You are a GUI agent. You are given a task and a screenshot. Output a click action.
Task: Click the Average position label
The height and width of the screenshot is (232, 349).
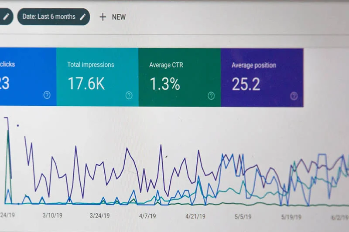pyautogui.click(x=254, y=65)
